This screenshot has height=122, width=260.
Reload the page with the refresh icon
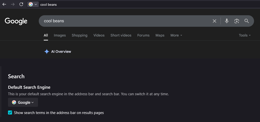coord(21,4)
